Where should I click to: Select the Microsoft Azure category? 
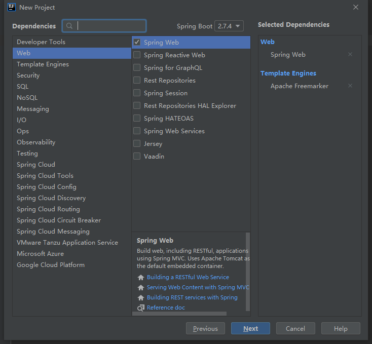[x=72, y=254]
